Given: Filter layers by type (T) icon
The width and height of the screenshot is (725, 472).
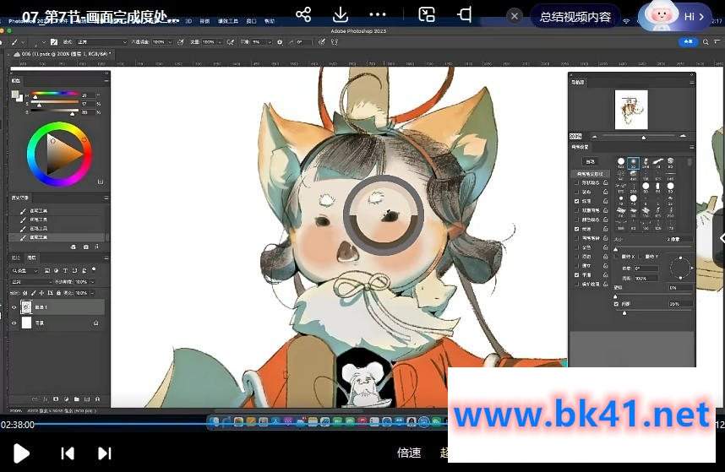Looking at the screenshot, I should pos(65,271).
